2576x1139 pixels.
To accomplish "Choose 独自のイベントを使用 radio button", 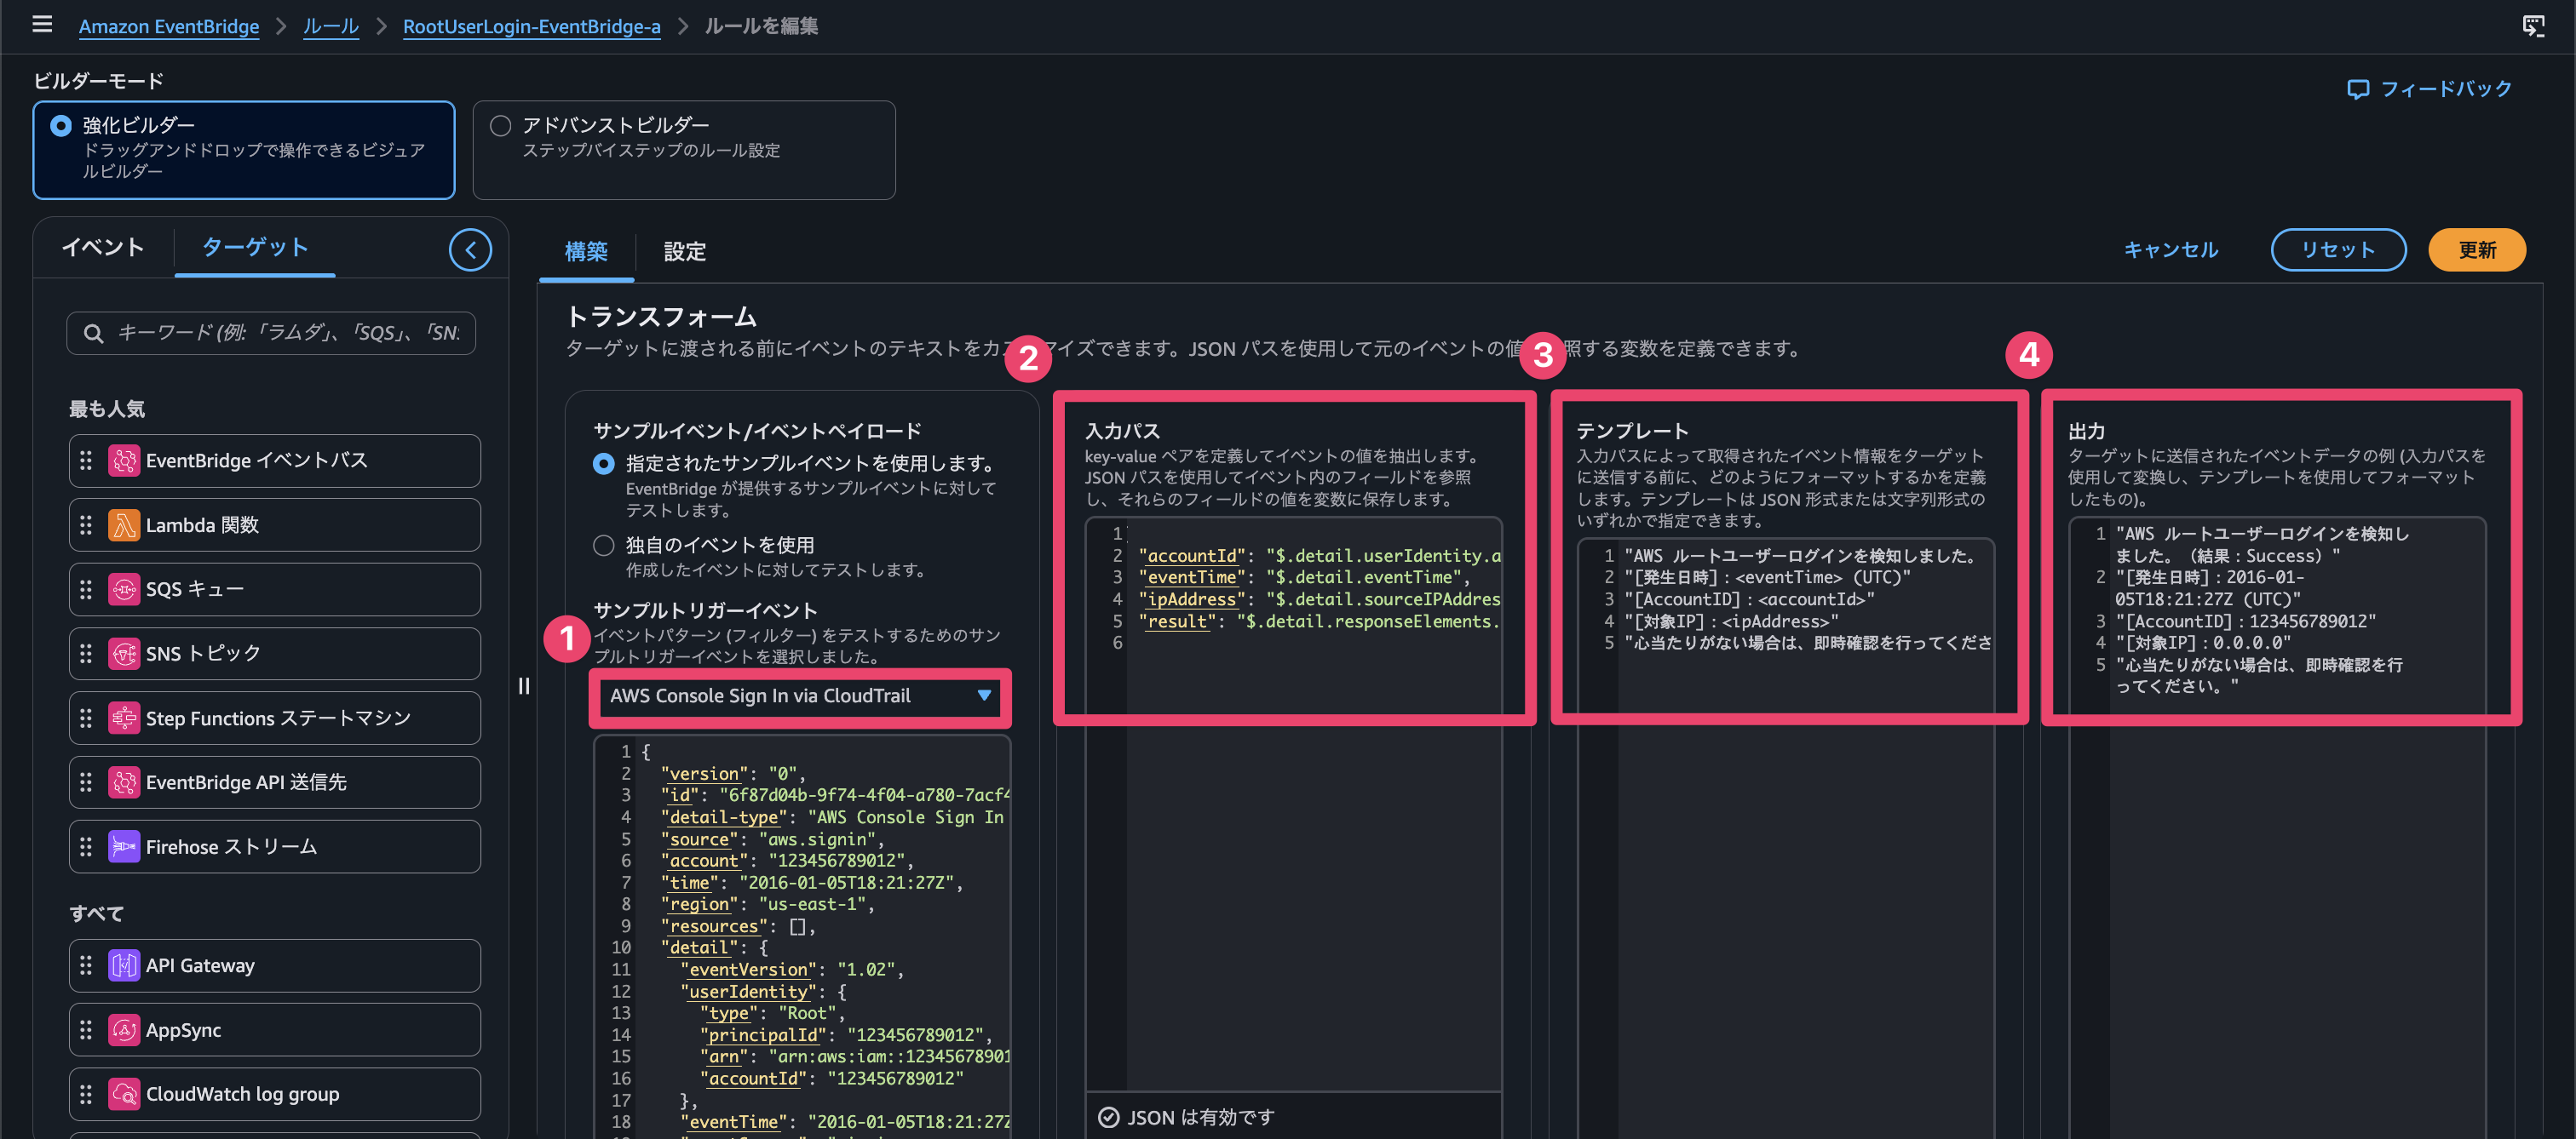I will coord(603,546).
